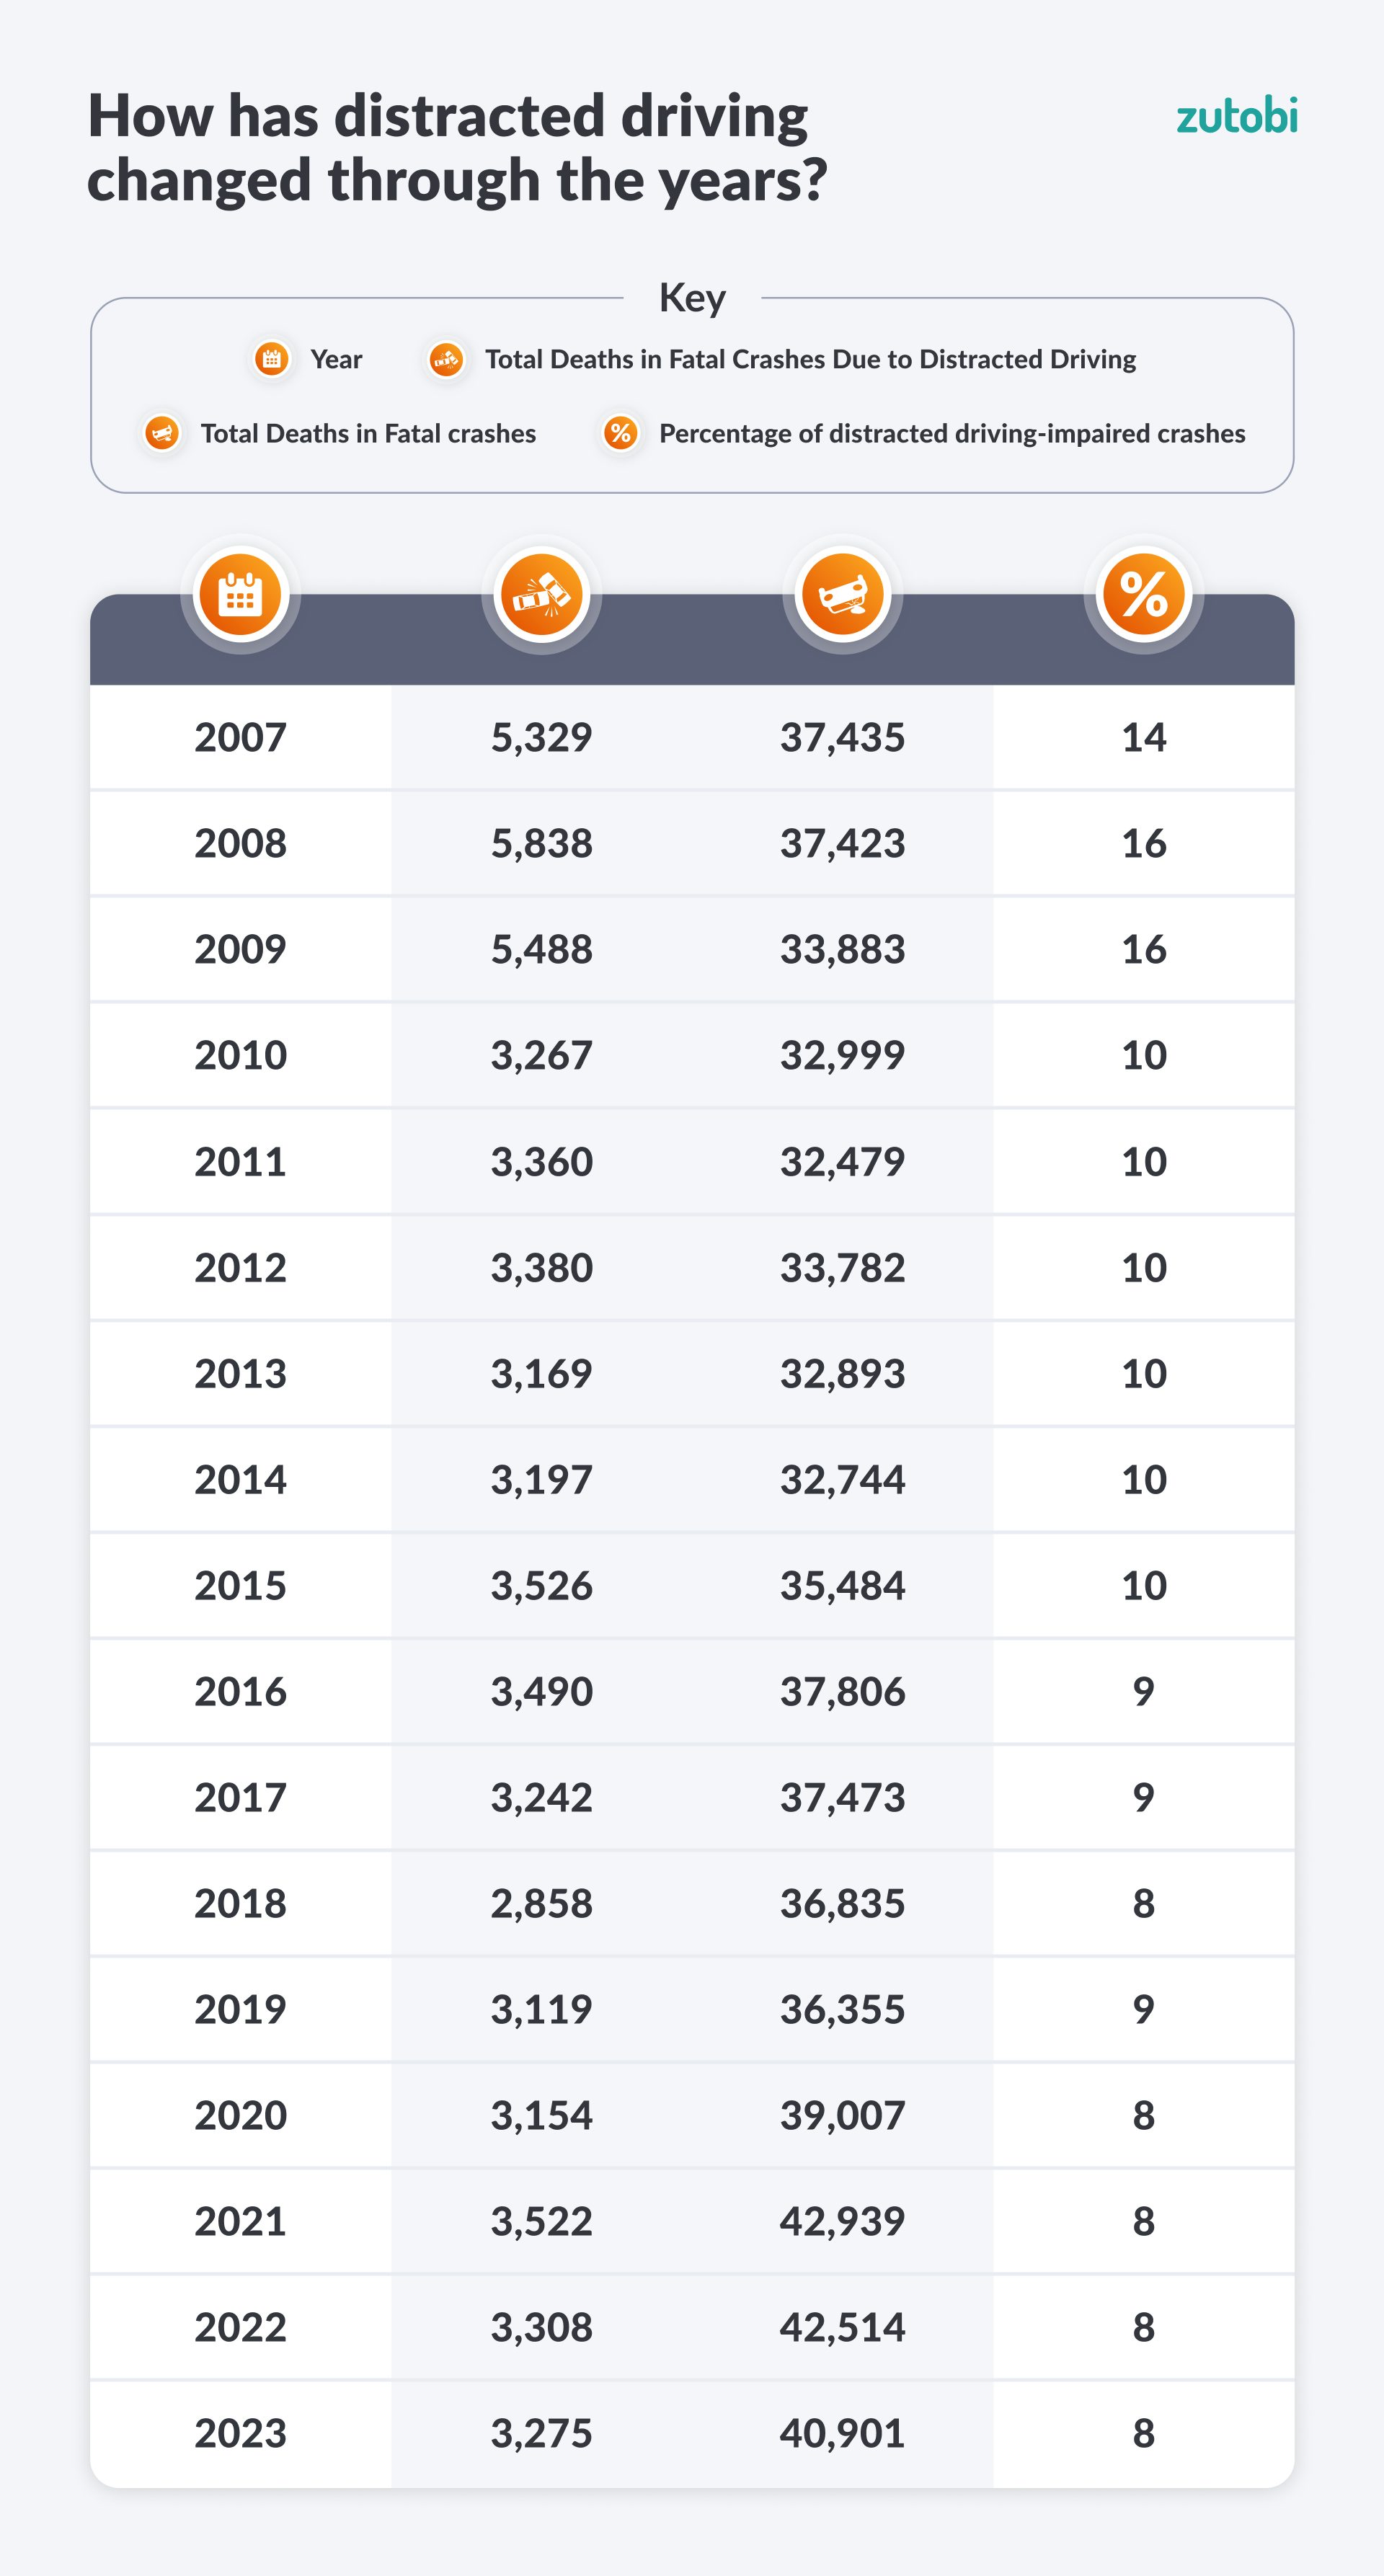Select the 2015 row year label

[241, 1586]
